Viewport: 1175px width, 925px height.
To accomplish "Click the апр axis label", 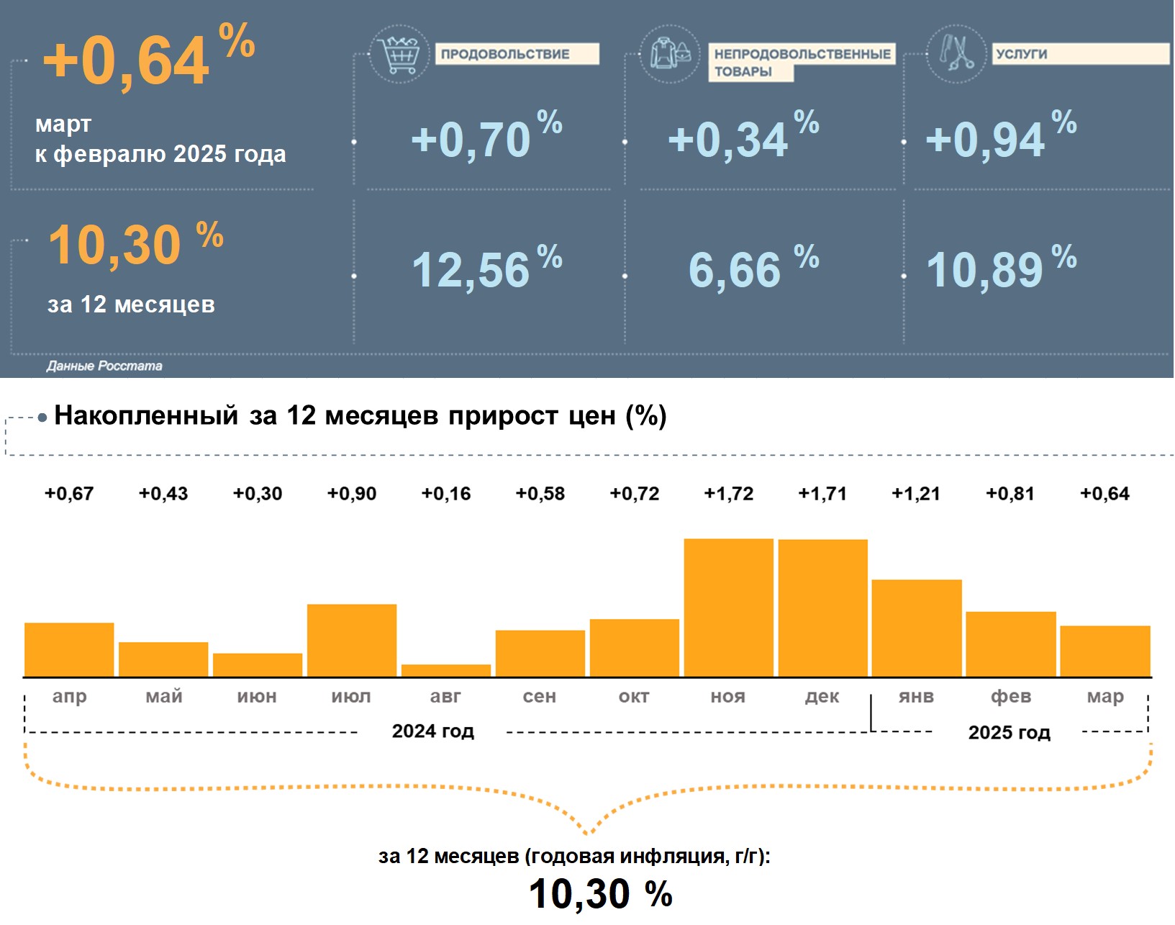I will tap(69, 697).
